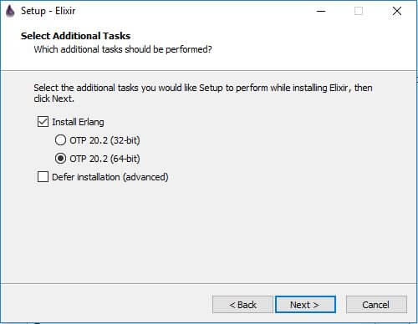Click the "Defer installation (advanced)" label text

[x=110, y=177]
